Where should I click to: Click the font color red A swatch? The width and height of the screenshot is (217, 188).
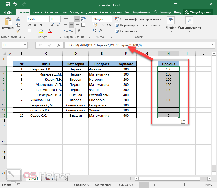(49, 31)
